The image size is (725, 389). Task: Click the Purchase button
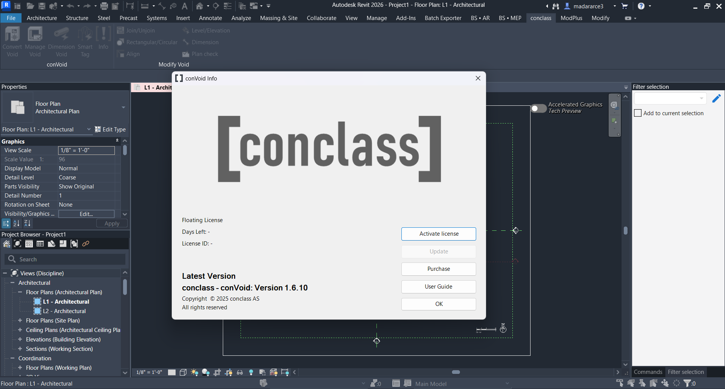439,269
